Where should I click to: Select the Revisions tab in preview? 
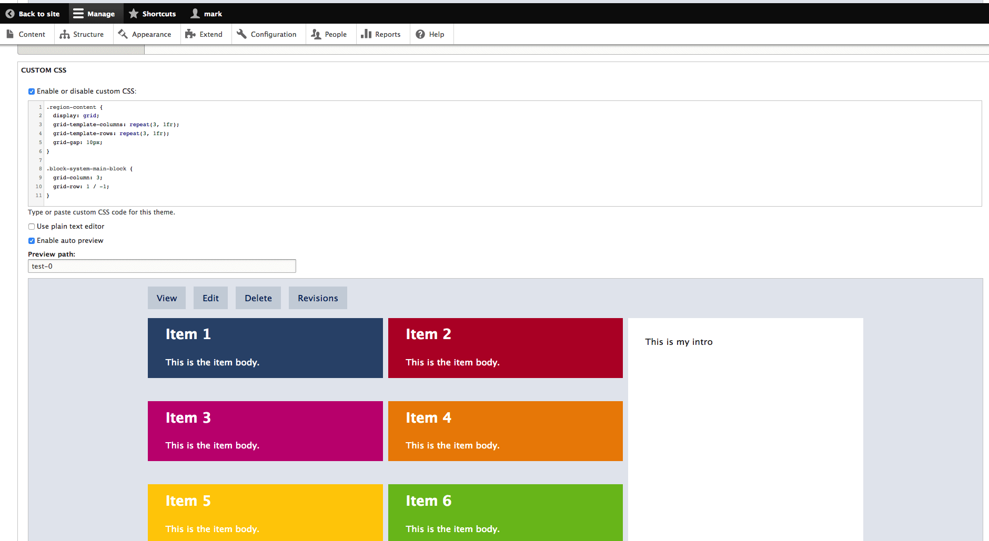tap(318, 298)
